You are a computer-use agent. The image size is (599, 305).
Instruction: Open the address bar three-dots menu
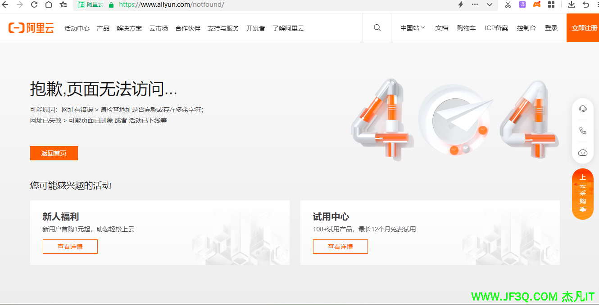pyautogui.click(x=475, y=4)
